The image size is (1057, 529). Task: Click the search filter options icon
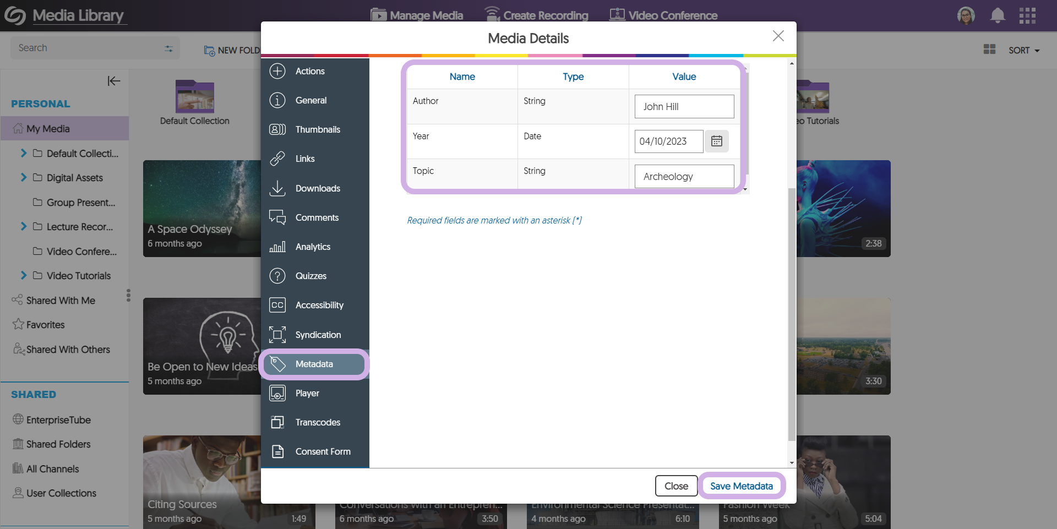(x=168, y=48)
